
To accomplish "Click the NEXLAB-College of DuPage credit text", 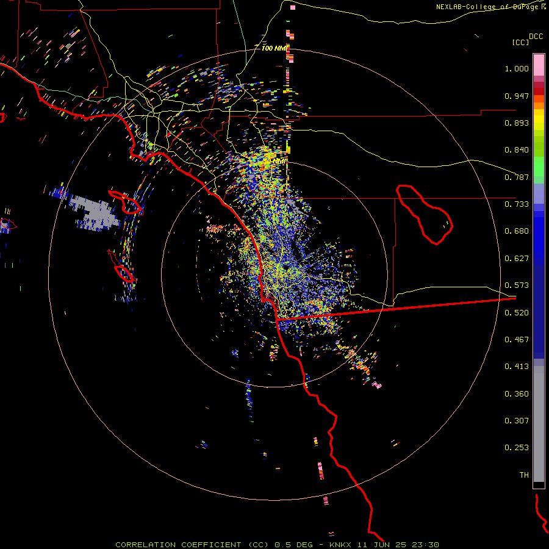I will pos(488,7).
